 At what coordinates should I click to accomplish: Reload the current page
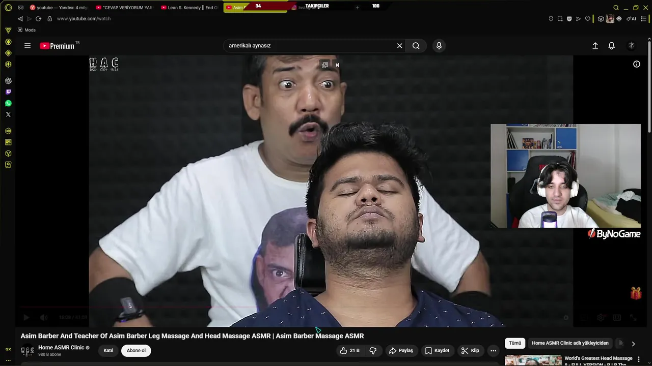[x=38, y=19]
